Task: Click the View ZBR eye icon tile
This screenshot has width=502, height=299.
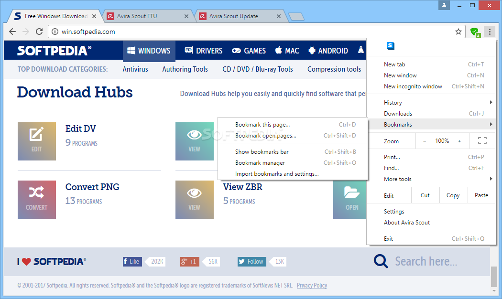Action: click(x=194, y=200)
